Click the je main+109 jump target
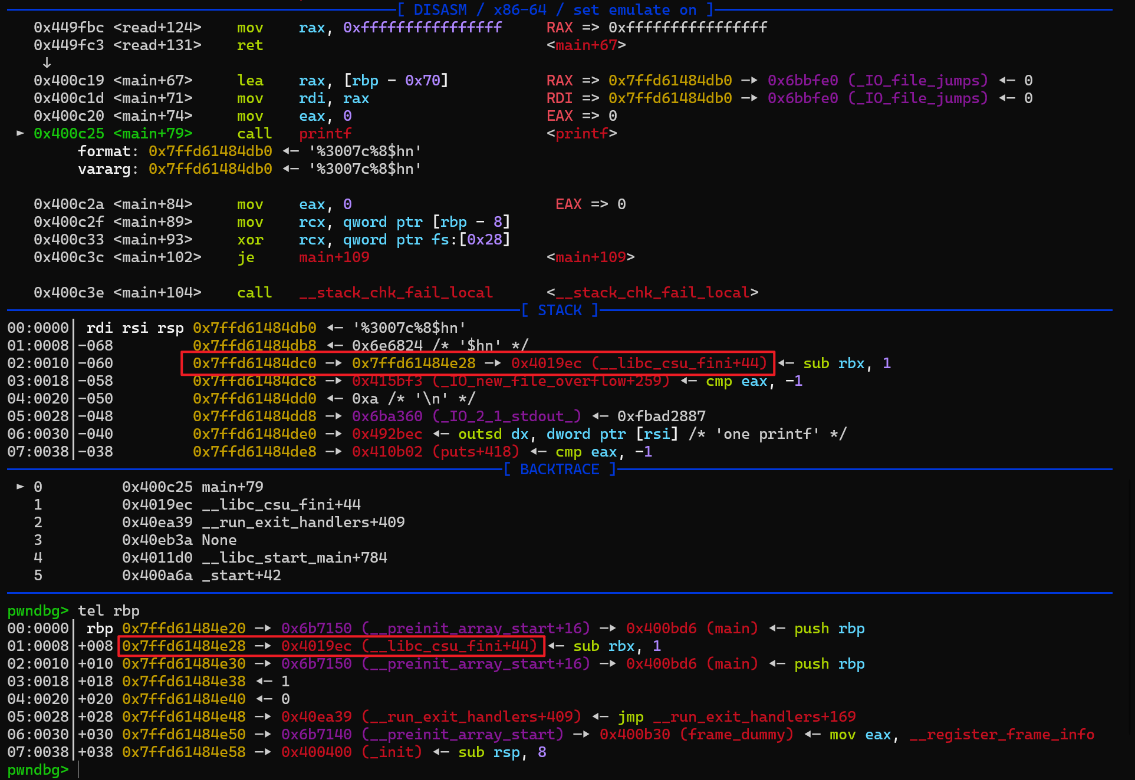Viewport: 1135px width, 780px height. click(x=334, y=257)
